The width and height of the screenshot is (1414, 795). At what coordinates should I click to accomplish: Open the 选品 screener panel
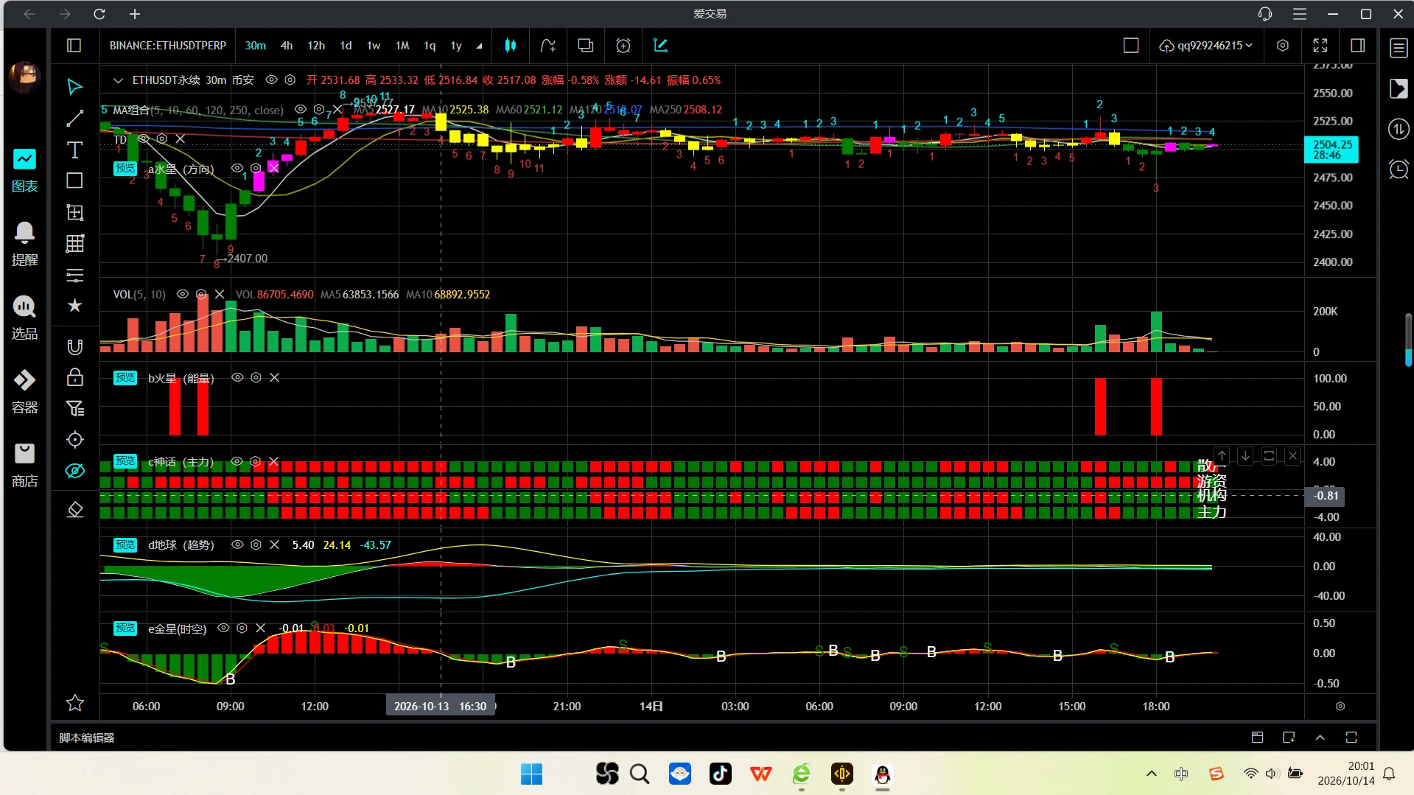[x=24, y=318]
